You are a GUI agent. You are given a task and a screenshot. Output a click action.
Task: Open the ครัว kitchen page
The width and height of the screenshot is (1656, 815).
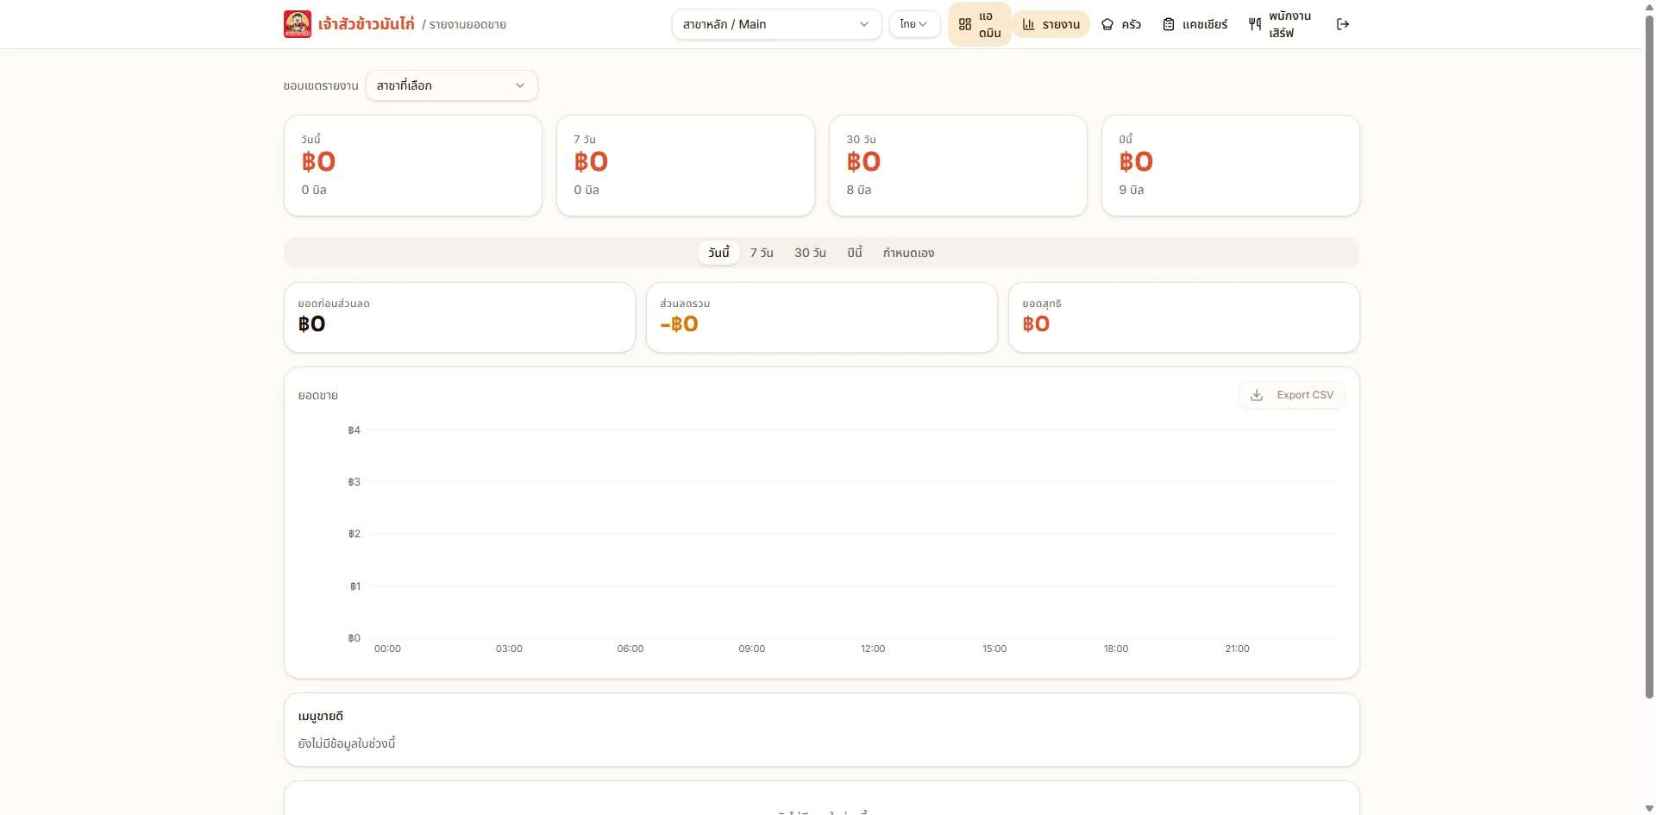coord(1120,24)
